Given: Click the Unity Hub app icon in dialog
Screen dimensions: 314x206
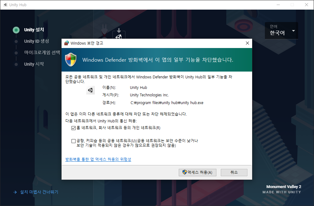Looking at the screenshot, I should (x=90, y=90).
